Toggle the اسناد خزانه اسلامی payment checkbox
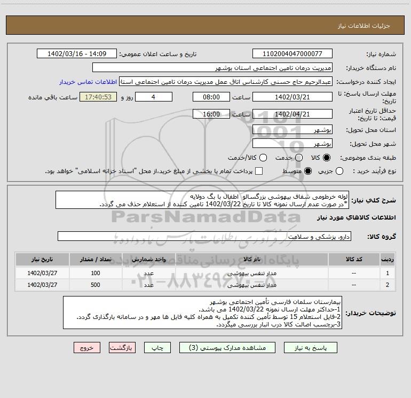 click(259, 171)
